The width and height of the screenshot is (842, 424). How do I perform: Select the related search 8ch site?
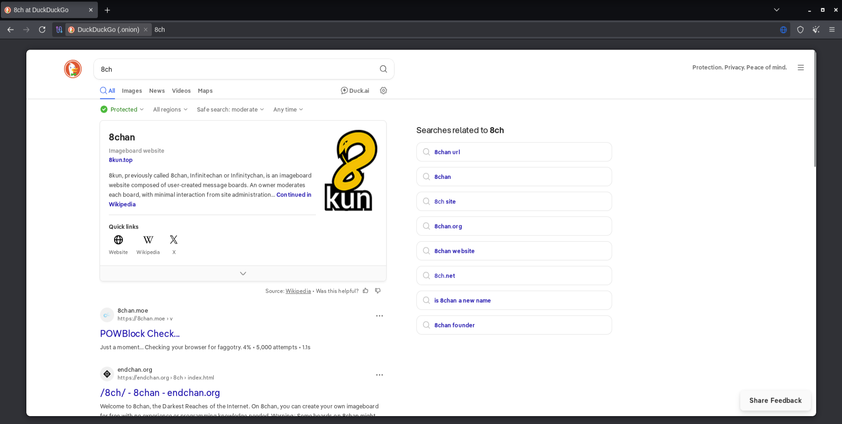(514, 202)
